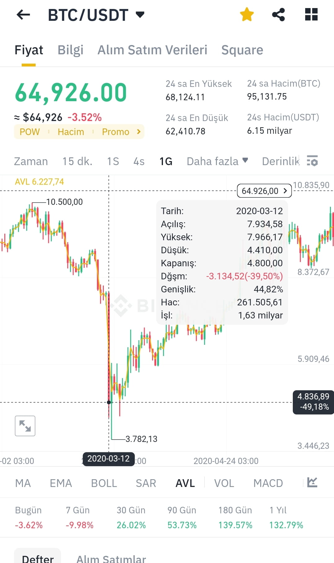
Task: Open chart display settings beside Derinlik
Action: (313, 161)
